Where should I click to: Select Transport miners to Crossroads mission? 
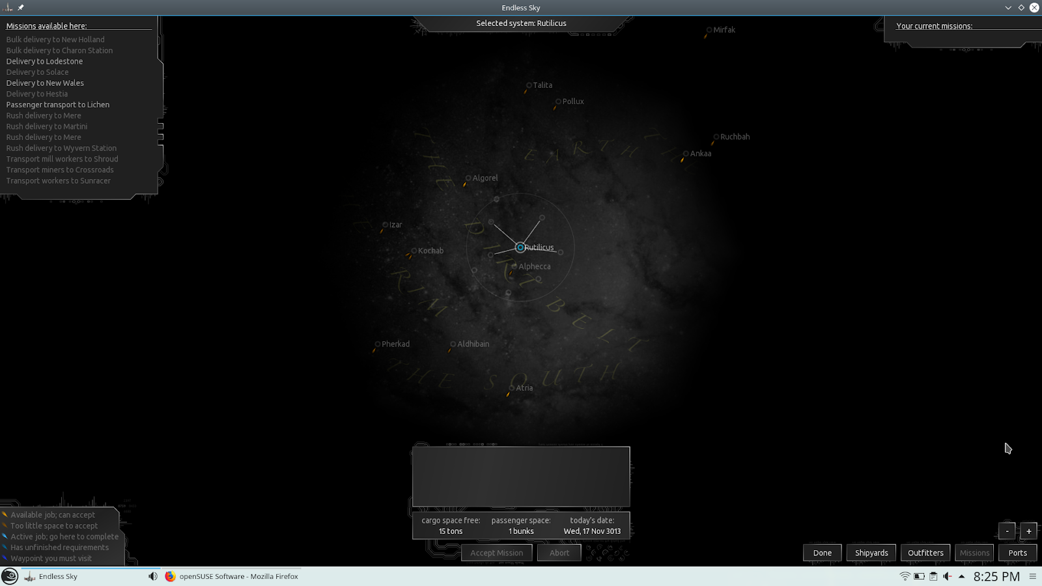(60, 170)
